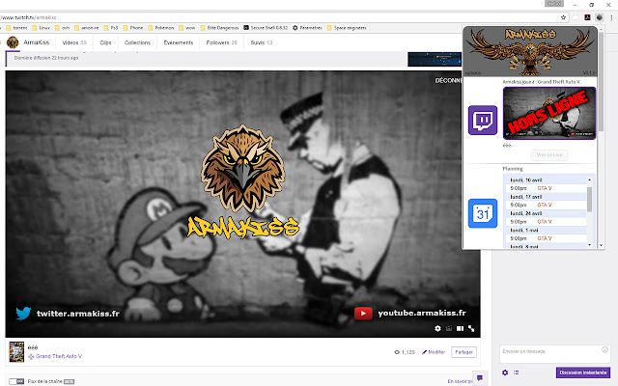Screen dimensions: 618x386
Task: Open the Ps3 bookmarks folder
Action: pyautogui.click(x=111, y=28)
